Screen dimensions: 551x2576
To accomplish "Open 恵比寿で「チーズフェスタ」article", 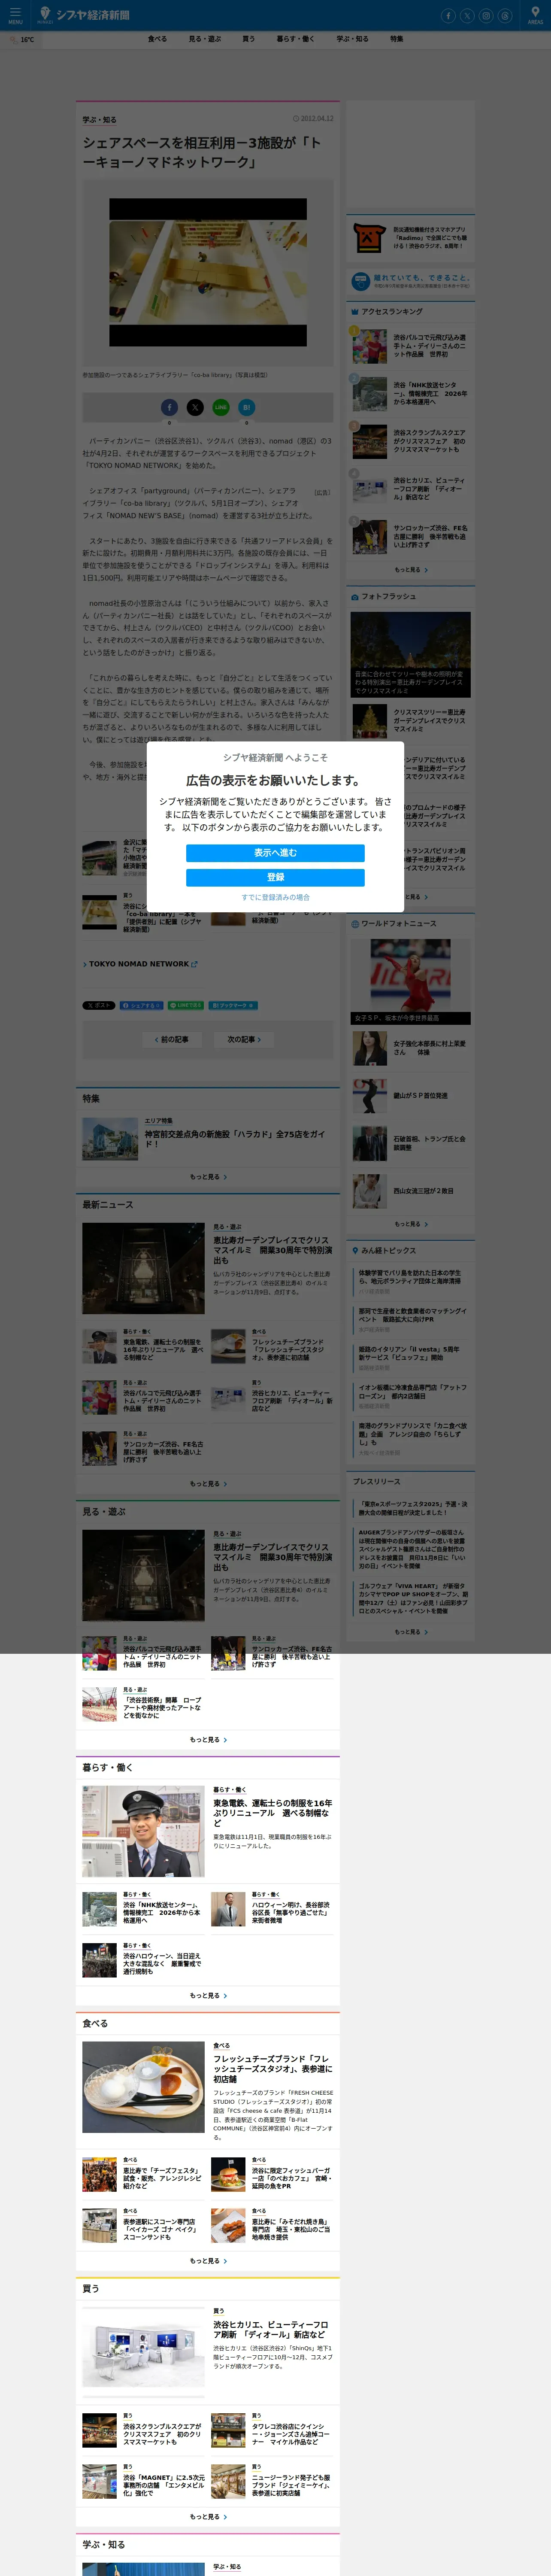I will (x=143, y=2175).
